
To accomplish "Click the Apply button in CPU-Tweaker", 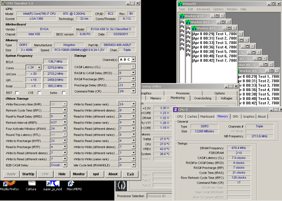I will (x=11, y=174).
